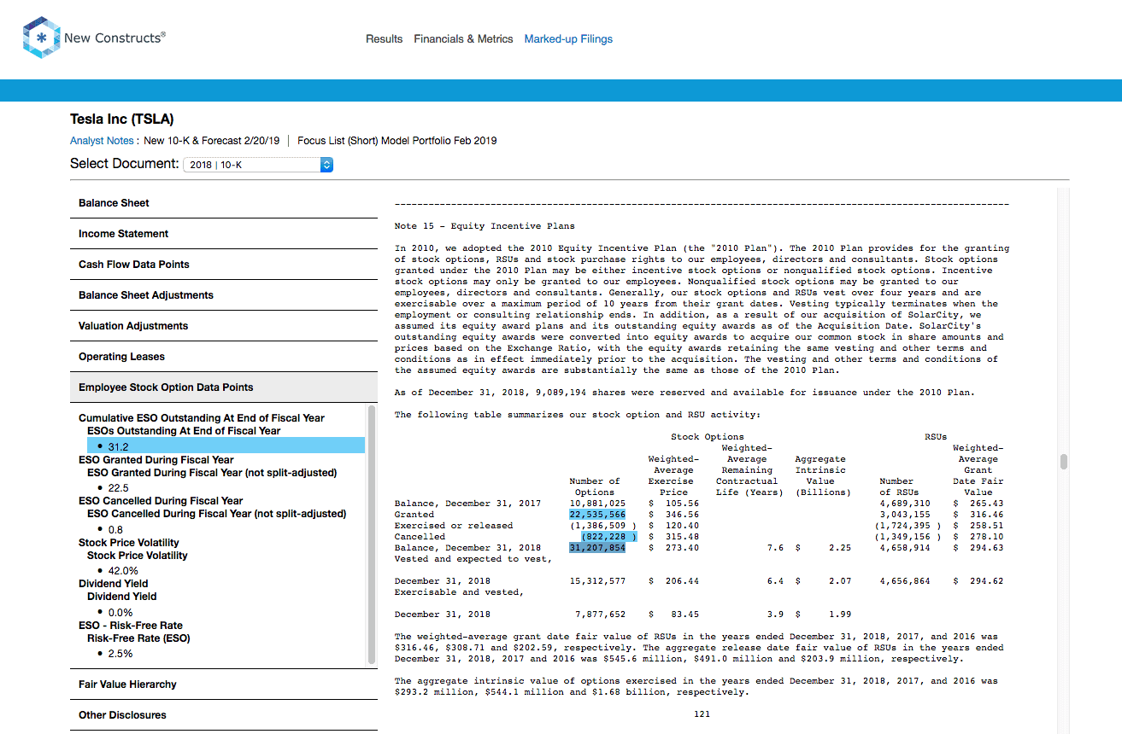Image resolution: width=1122 pixels, height=734 pixels.
Task: Select the 22.5 ESO granted value
Action: click(x=118, y=488)
